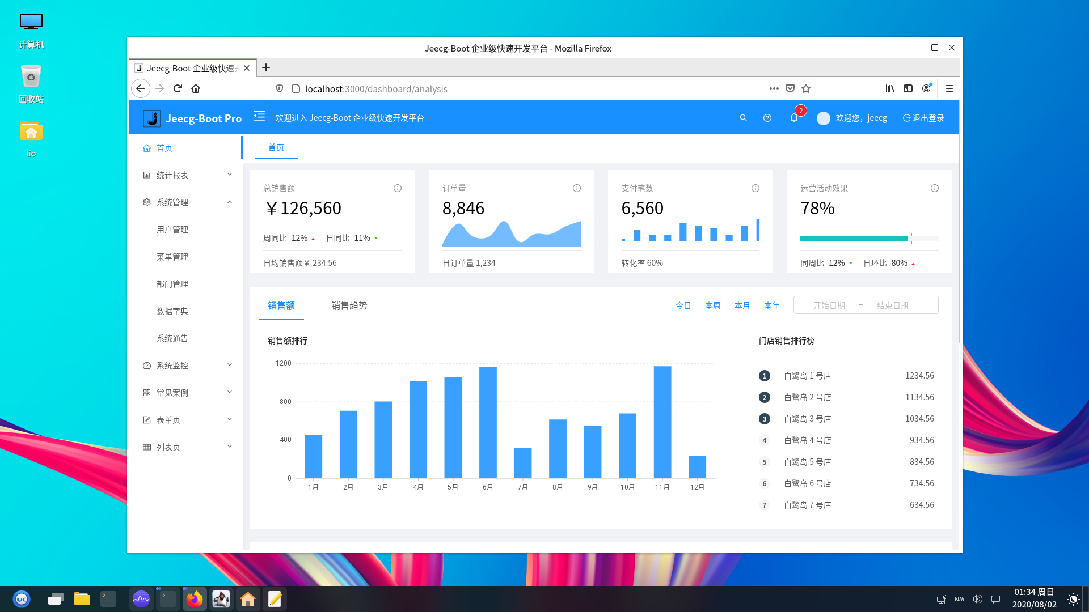
Task: Click the 开始日期 date input field
Action: [x=829, y=305]
